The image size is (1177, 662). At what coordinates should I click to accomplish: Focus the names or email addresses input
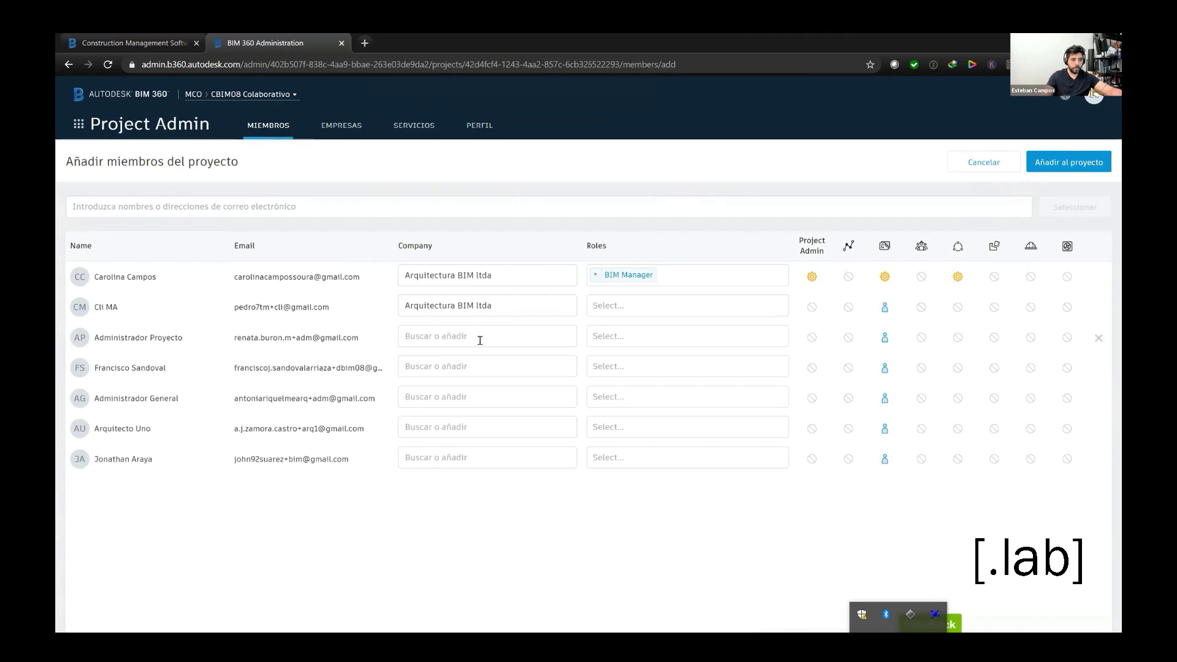(x=549, y=207)
